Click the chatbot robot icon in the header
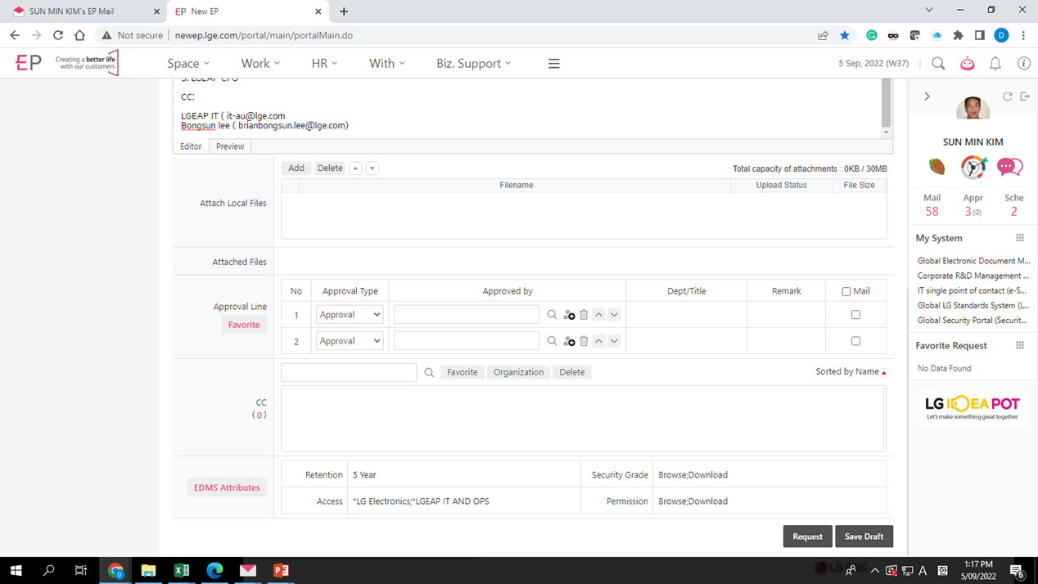The height and width of the screenshot is (584, 1038). coord(968,64)
